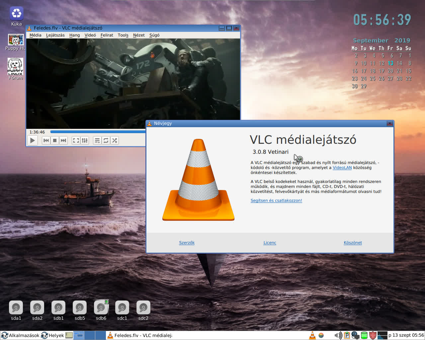This screenshot has width=425, height=340.
Task: Open the sdc1 drive icon
Action: pyautogui.click(x=122, y=310)
